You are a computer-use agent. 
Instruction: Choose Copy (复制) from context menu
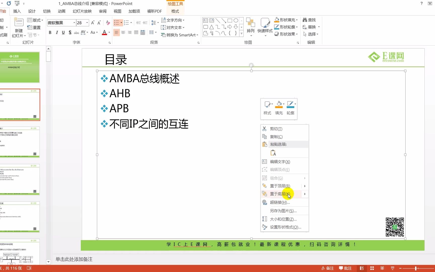(x=284, y=137)
